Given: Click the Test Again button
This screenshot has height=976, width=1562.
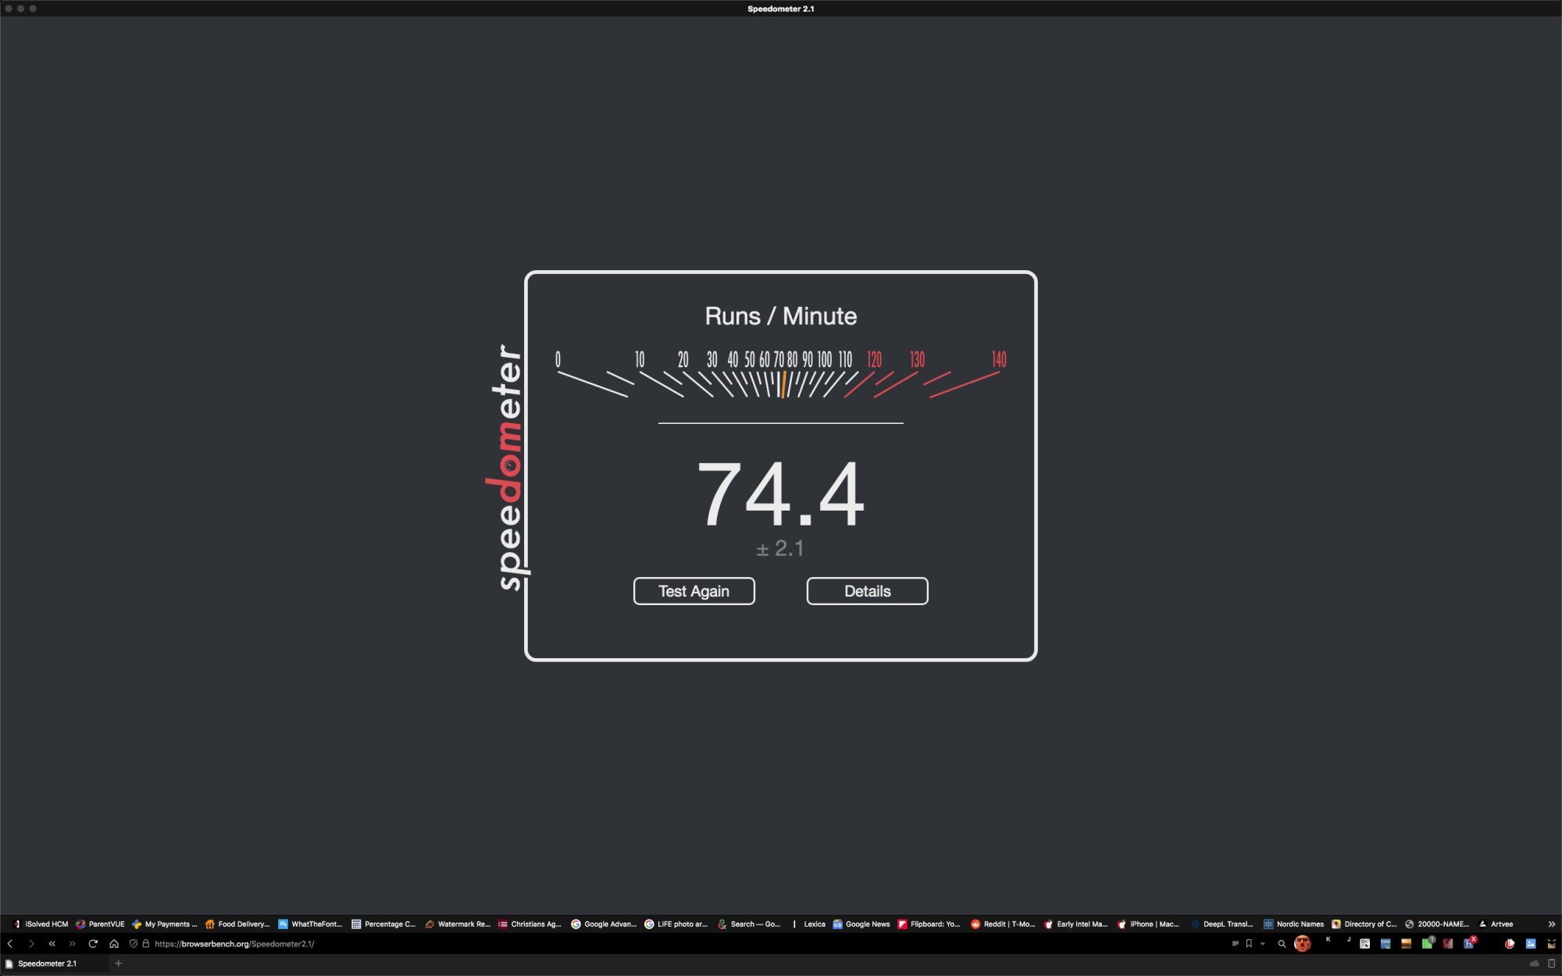Looking at the screenshot, I should [x=694, y=591].
